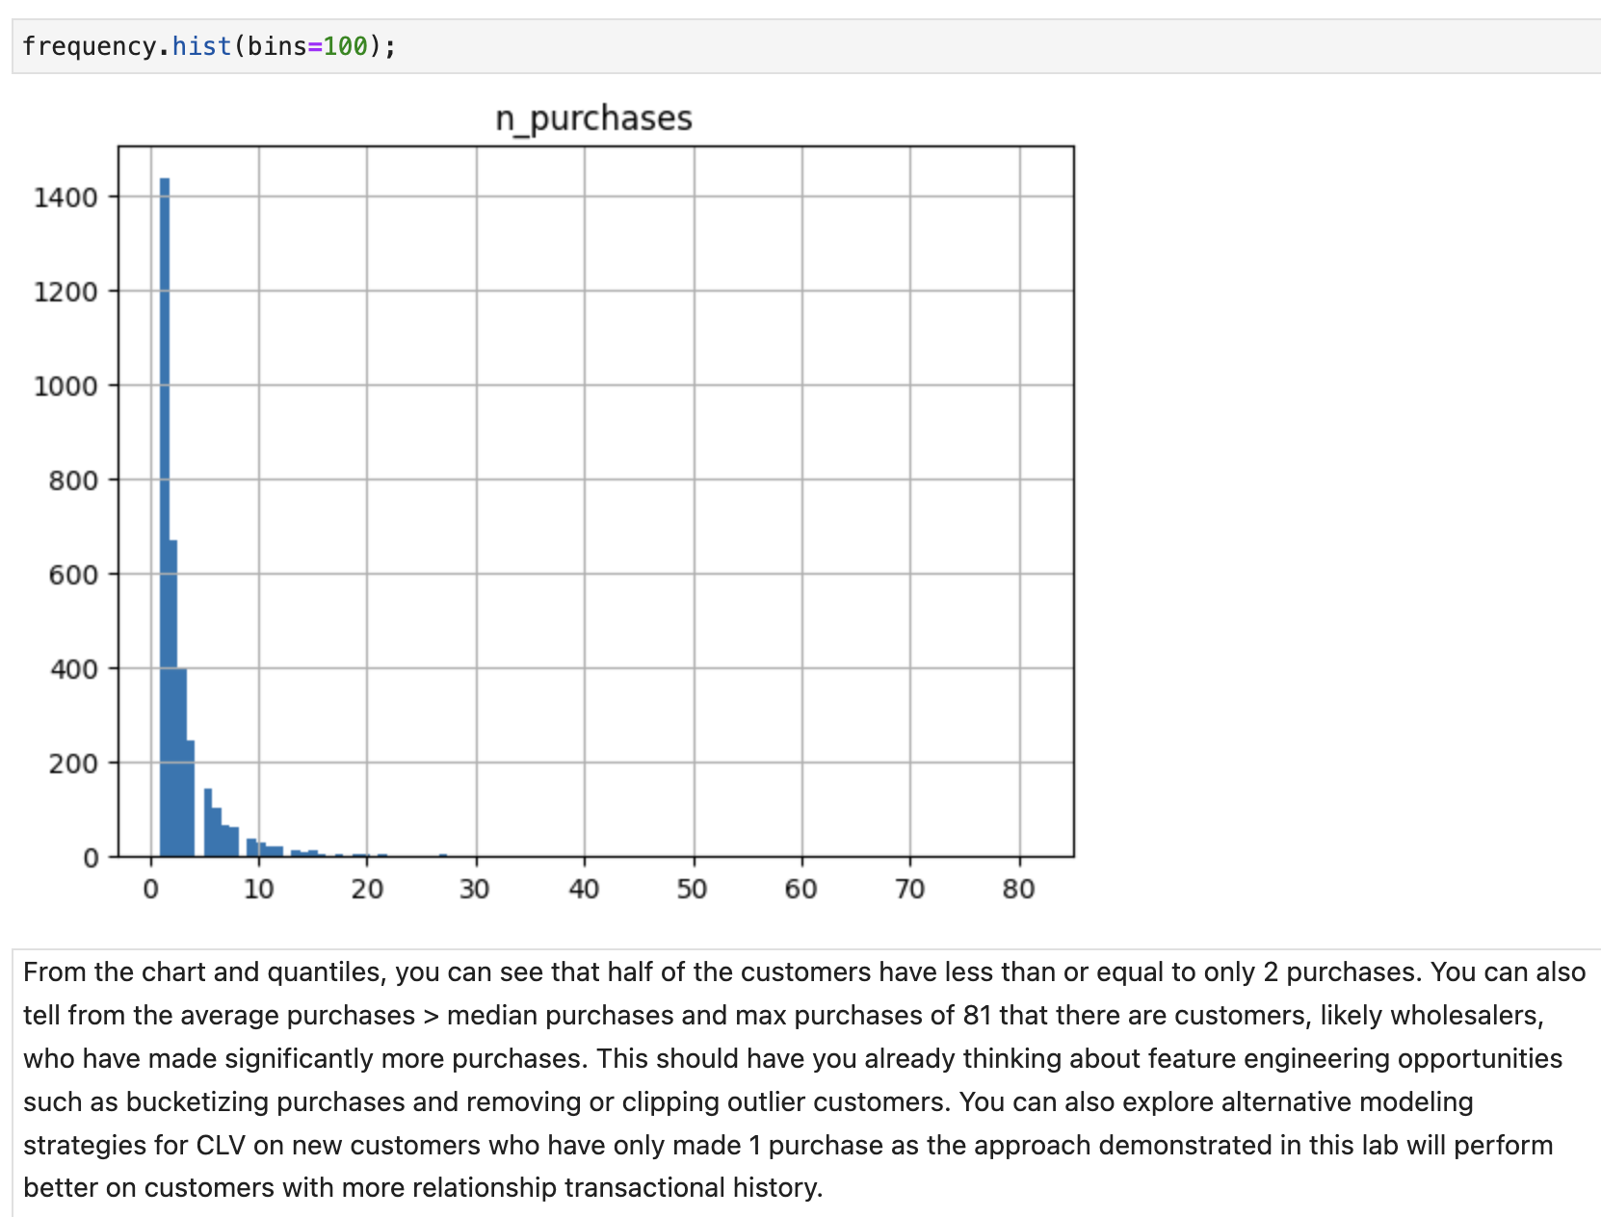Click the words 'likely wholesalers' in the paragraph
This screenshot has width=1601, height=1217.
(1430, 1016)
